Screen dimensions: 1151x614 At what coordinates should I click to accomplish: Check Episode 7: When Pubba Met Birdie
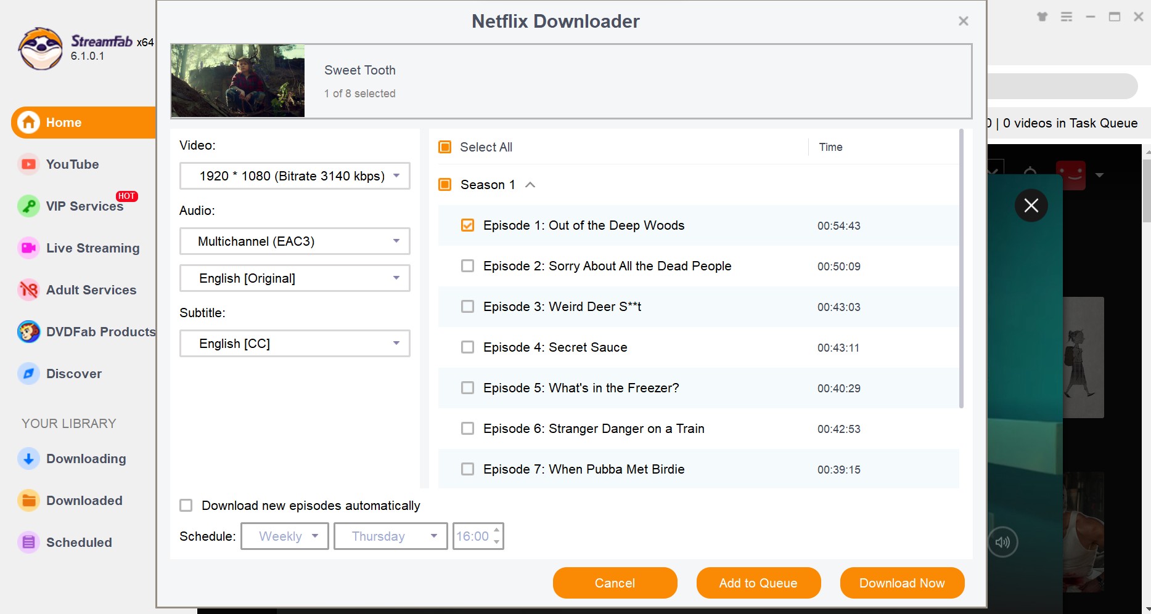pyautogui.click(x=467, y=469)
